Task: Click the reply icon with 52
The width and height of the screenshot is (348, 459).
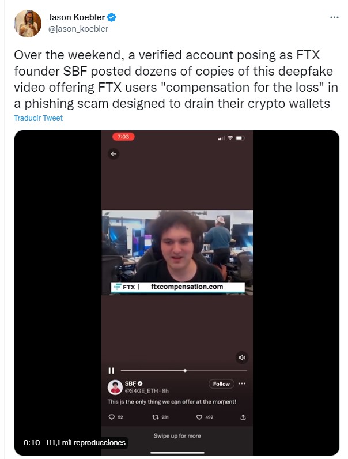Action: [111, 417]
